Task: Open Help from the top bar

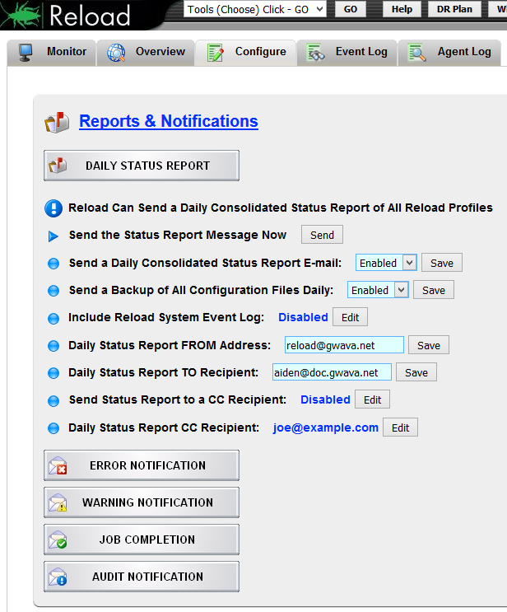Action: pos(402,9)
